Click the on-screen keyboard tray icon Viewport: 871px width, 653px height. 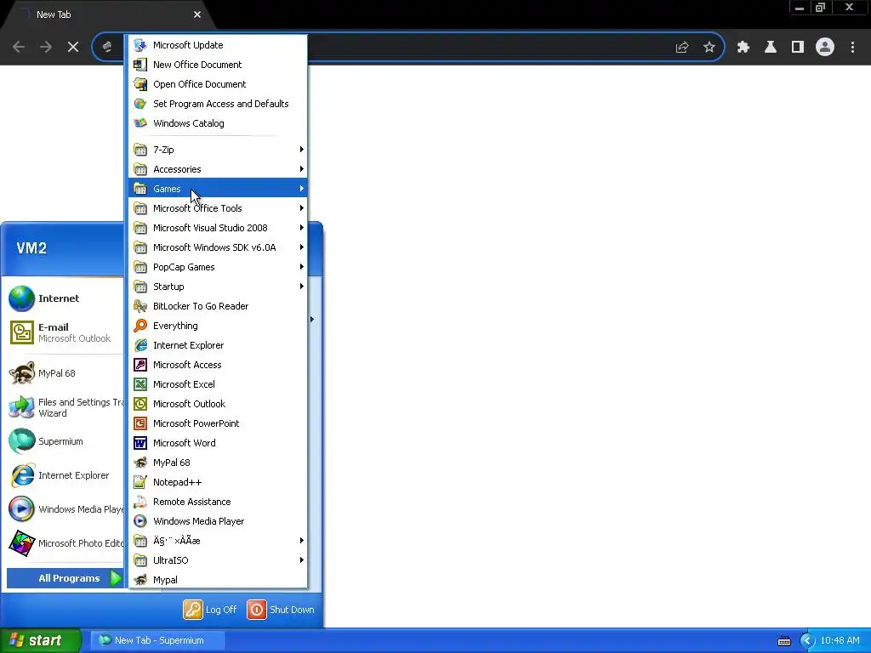click(783, 641)
